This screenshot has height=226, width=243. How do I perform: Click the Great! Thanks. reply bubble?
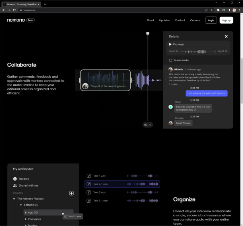coord(183,123)
